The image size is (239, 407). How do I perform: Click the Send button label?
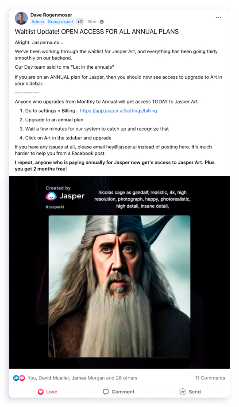coord(195,391)
